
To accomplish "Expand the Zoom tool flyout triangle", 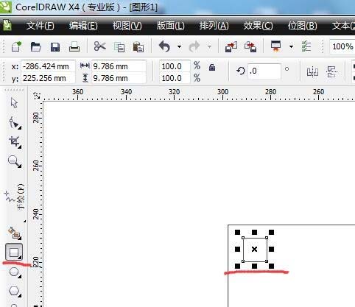I will [20, 166].
